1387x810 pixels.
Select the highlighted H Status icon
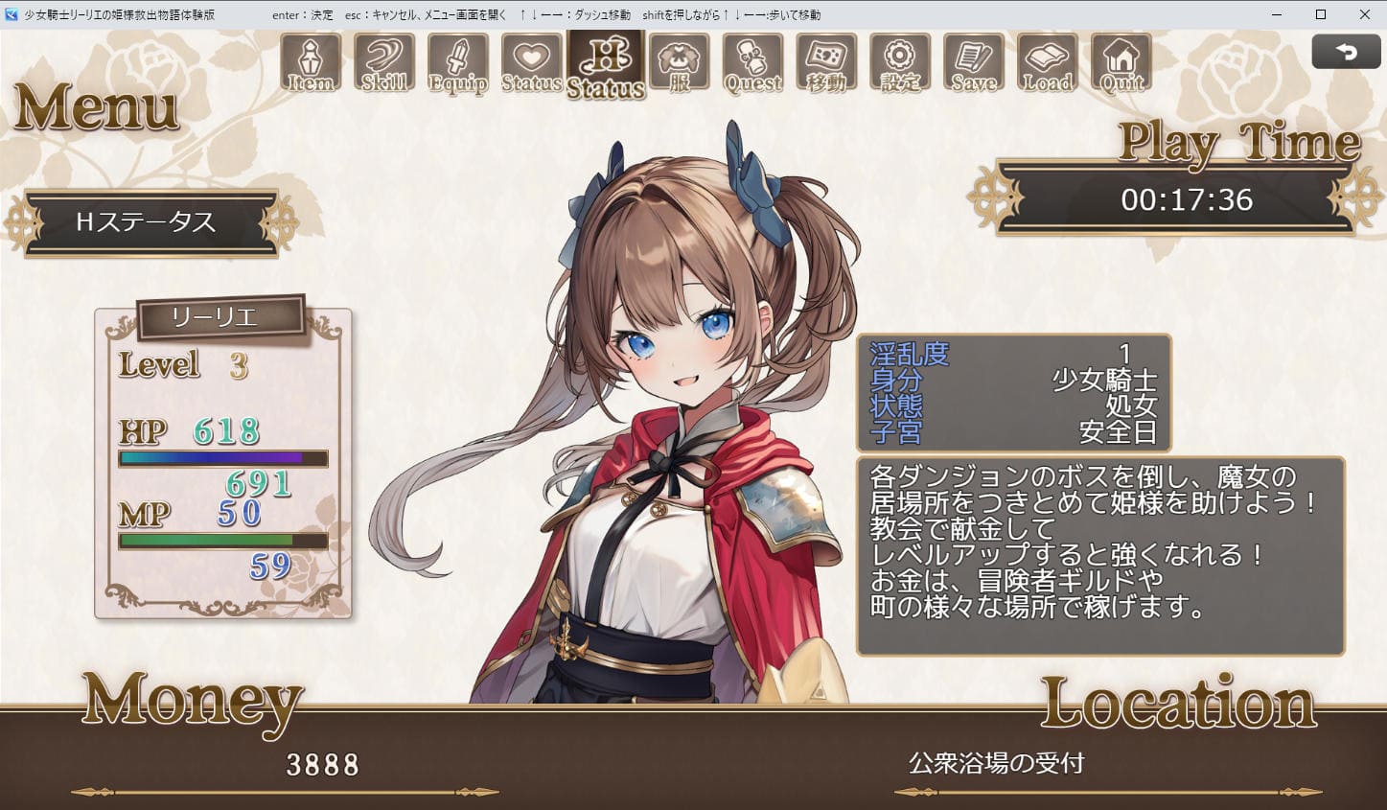click(606, 64)
